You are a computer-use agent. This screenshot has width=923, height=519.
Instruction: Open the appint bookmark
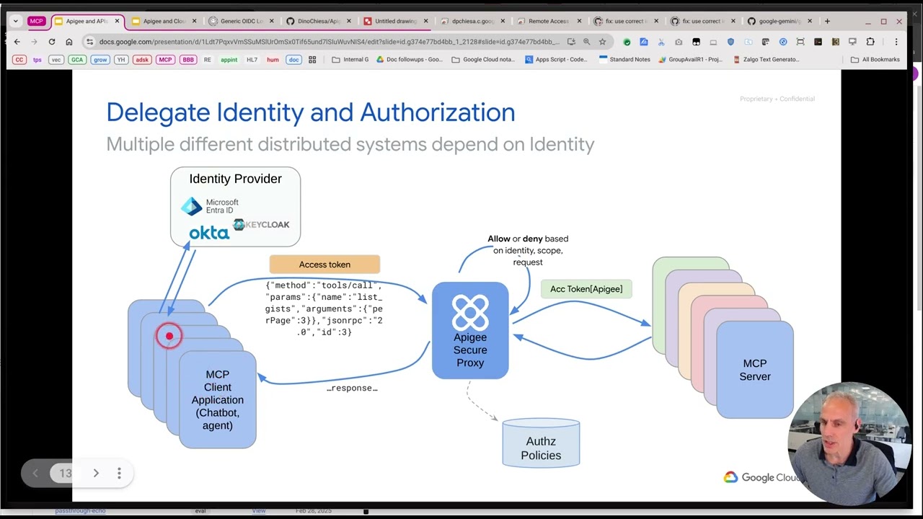(229, 60)
